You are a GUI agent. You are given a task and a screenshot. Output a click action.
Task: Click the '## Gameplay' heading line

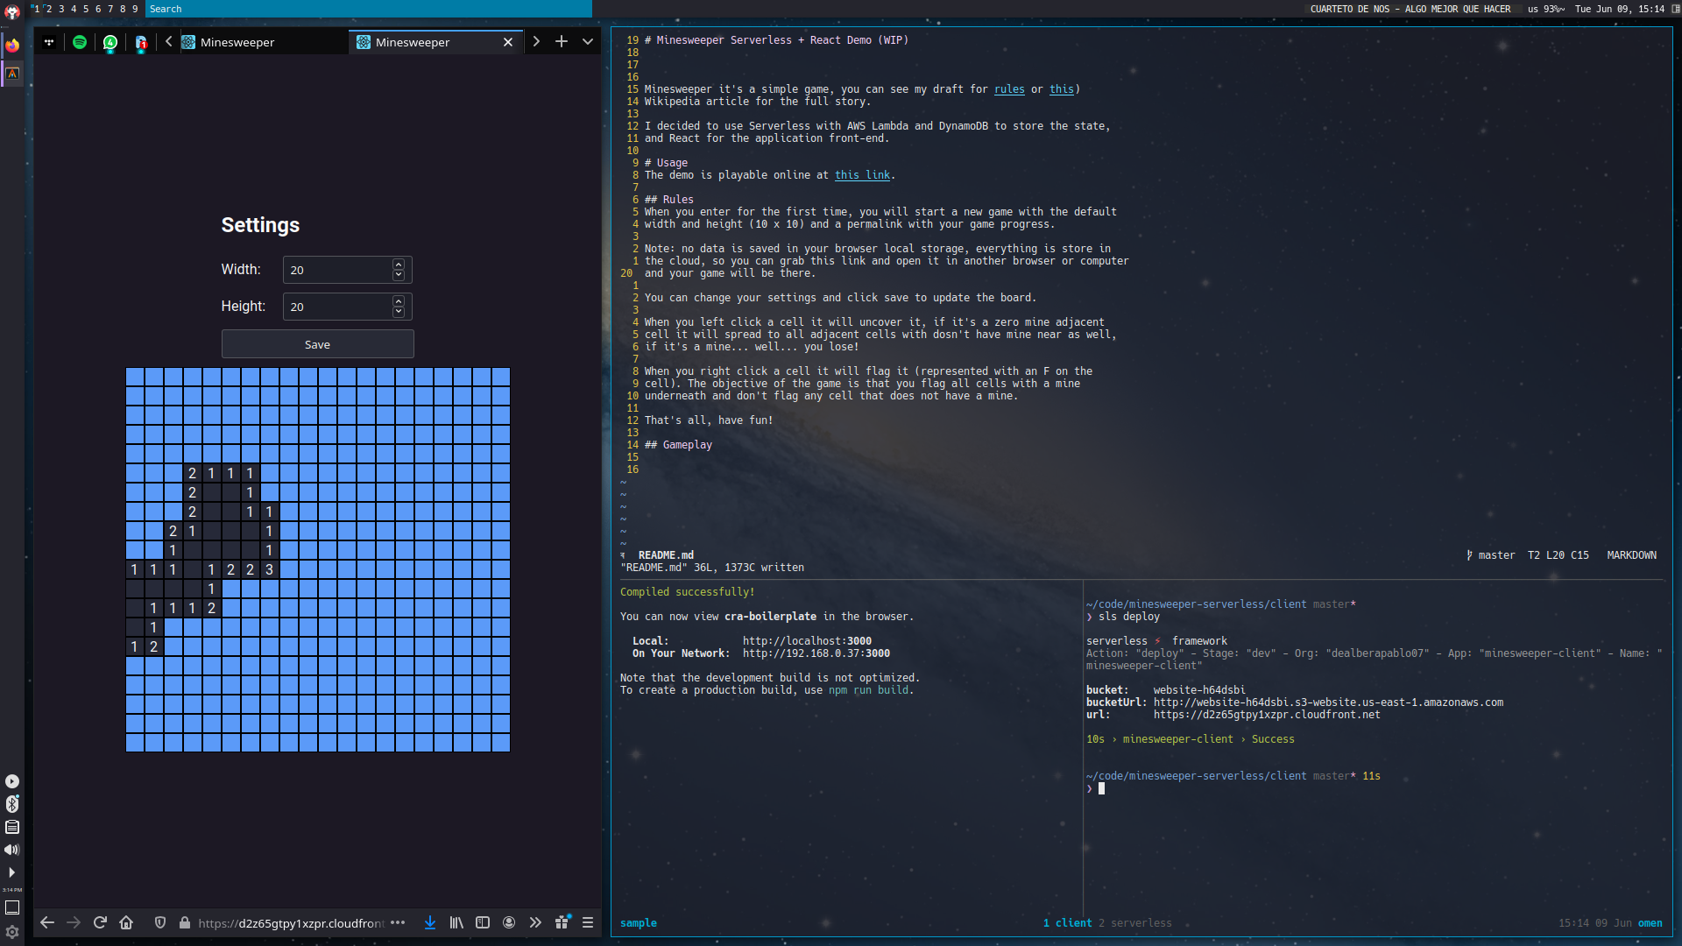(678, 445)
